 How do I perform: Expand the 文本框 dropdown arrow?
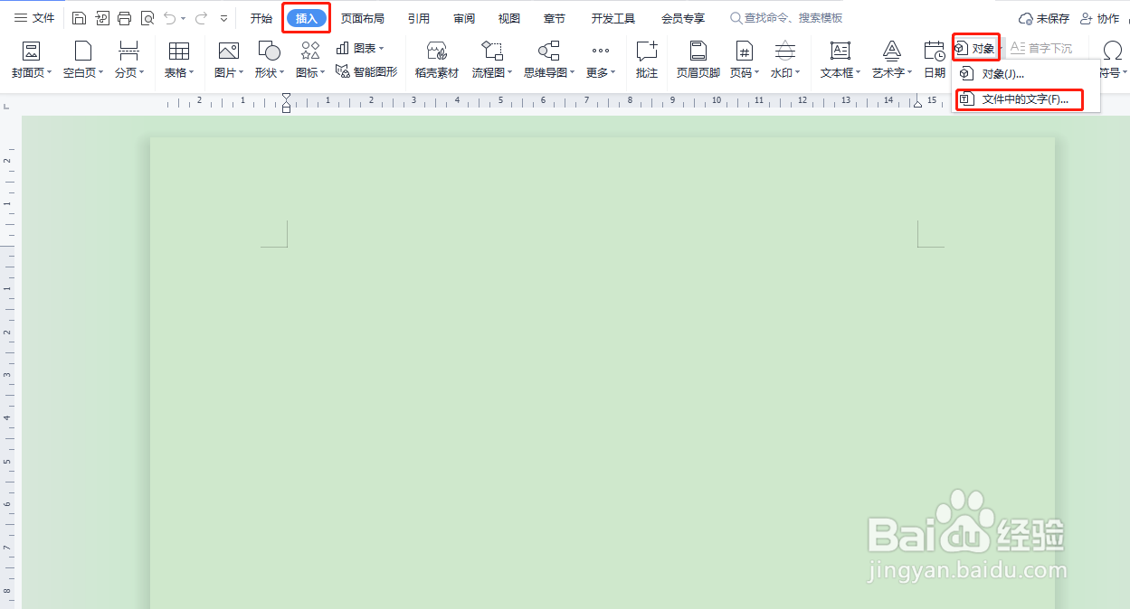tap(859, 73)
